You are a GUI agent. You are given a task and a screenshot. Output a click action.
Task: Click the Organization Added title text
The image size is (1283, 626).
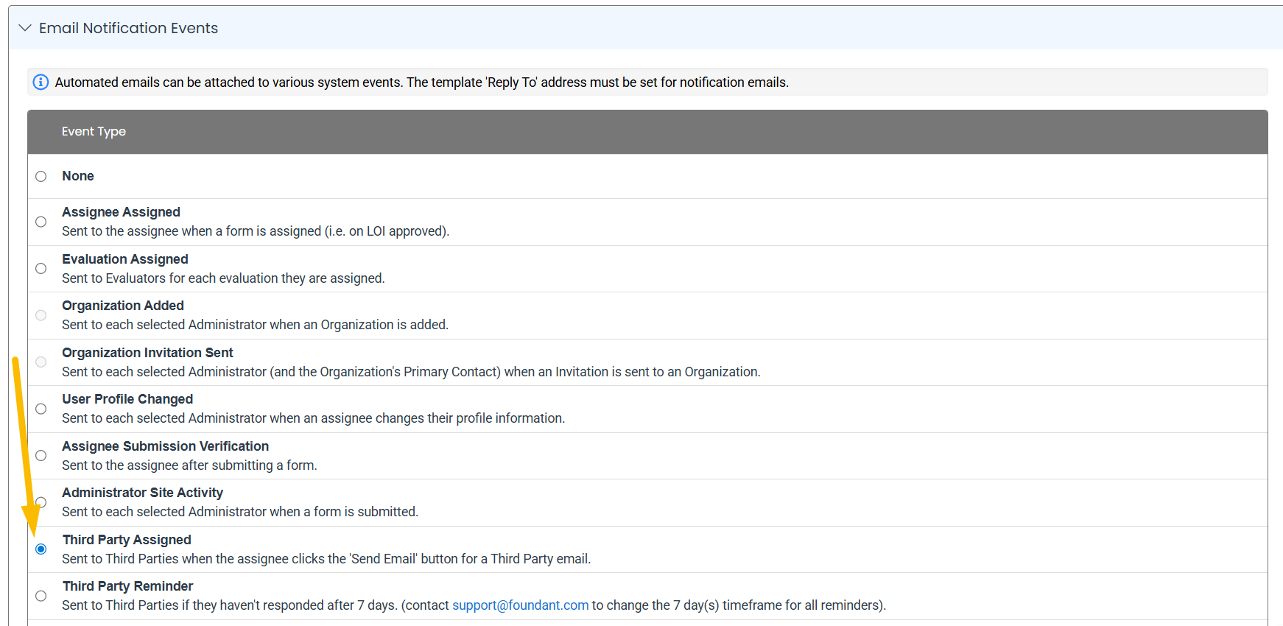[x=123, y=306]
